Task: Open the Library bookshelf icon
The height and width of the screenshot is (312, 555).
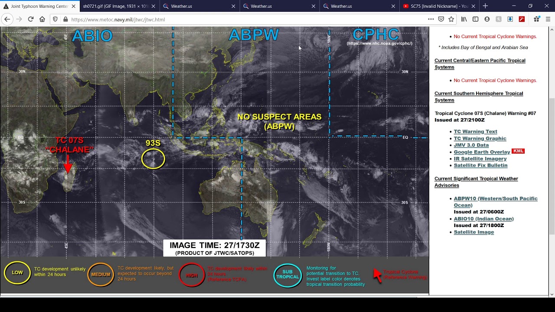Action: [x=464, y=19]
